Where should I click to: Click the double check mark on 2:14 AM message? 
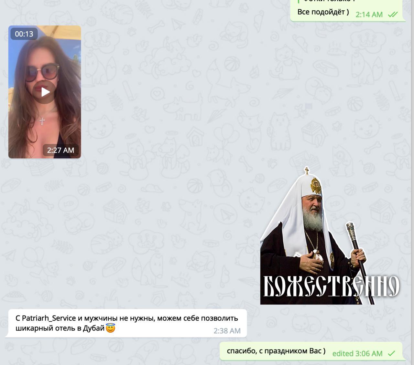393,15
